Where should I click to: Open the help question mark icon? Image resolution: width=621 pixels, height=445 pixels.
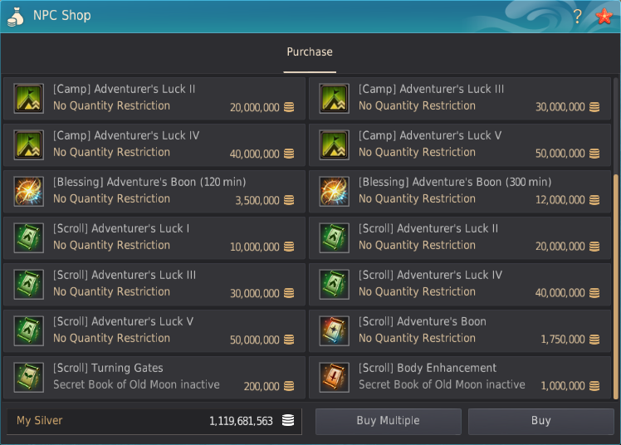(x=578, y=17)
